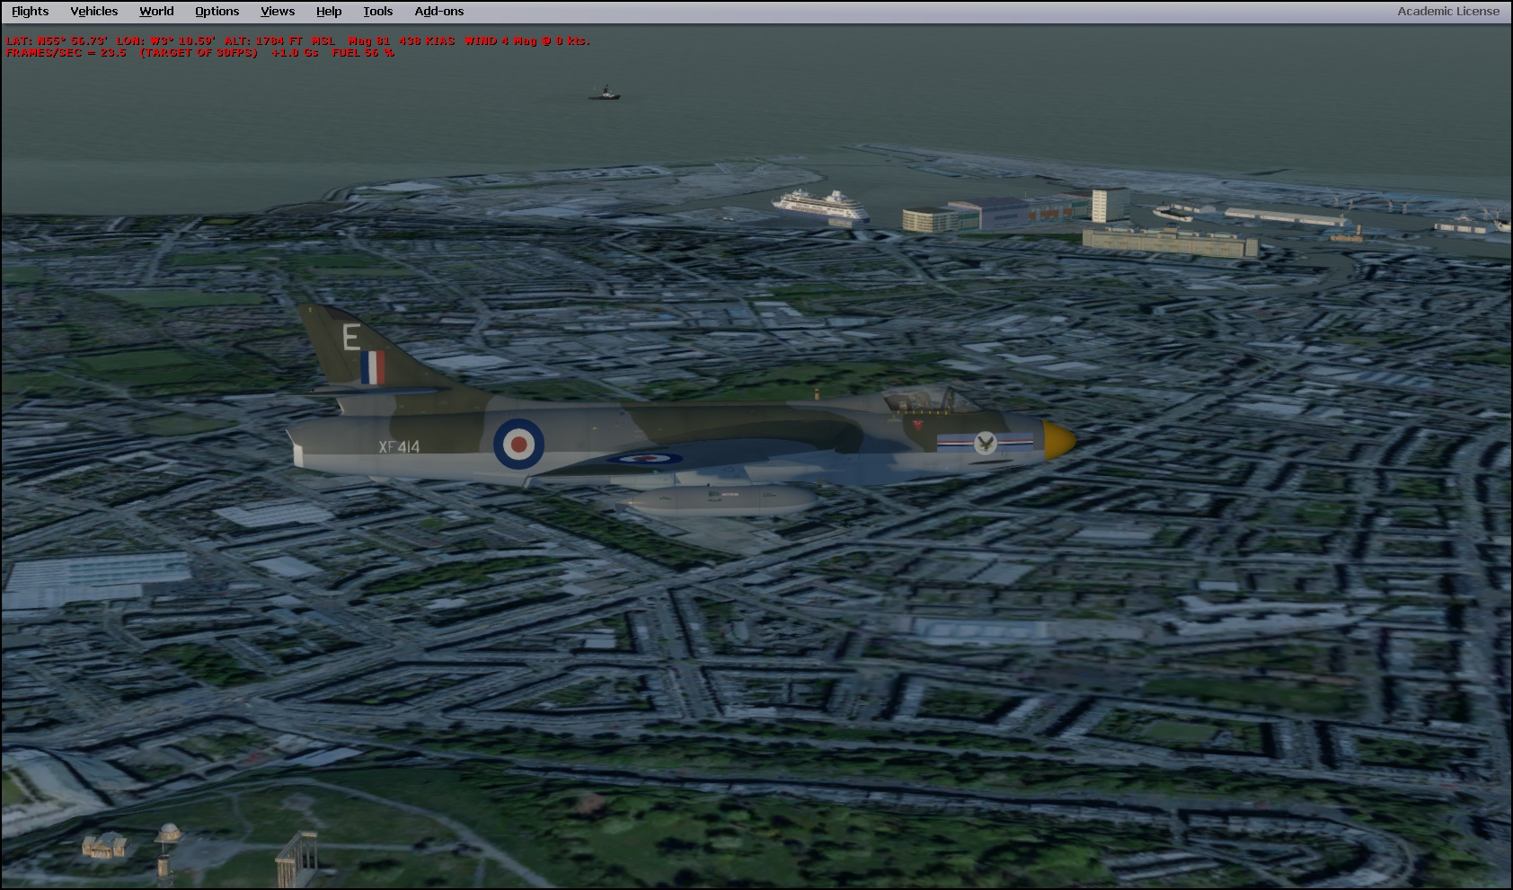This screenshot has height=890, width=1513.
Task: Click the RAF roundel on the fuselage
Action: pyautogui.click(x=518, y=444)
